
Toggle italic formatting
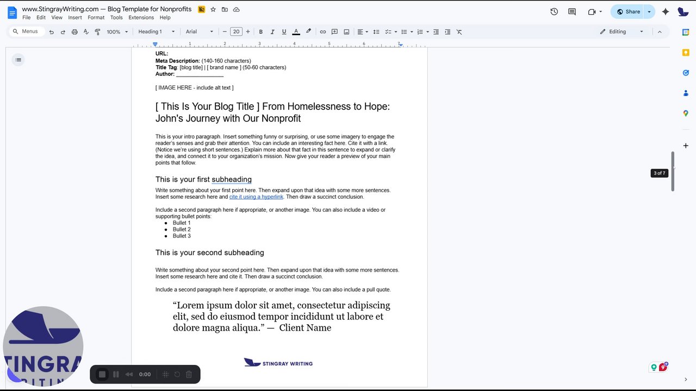tap(272, 32)
